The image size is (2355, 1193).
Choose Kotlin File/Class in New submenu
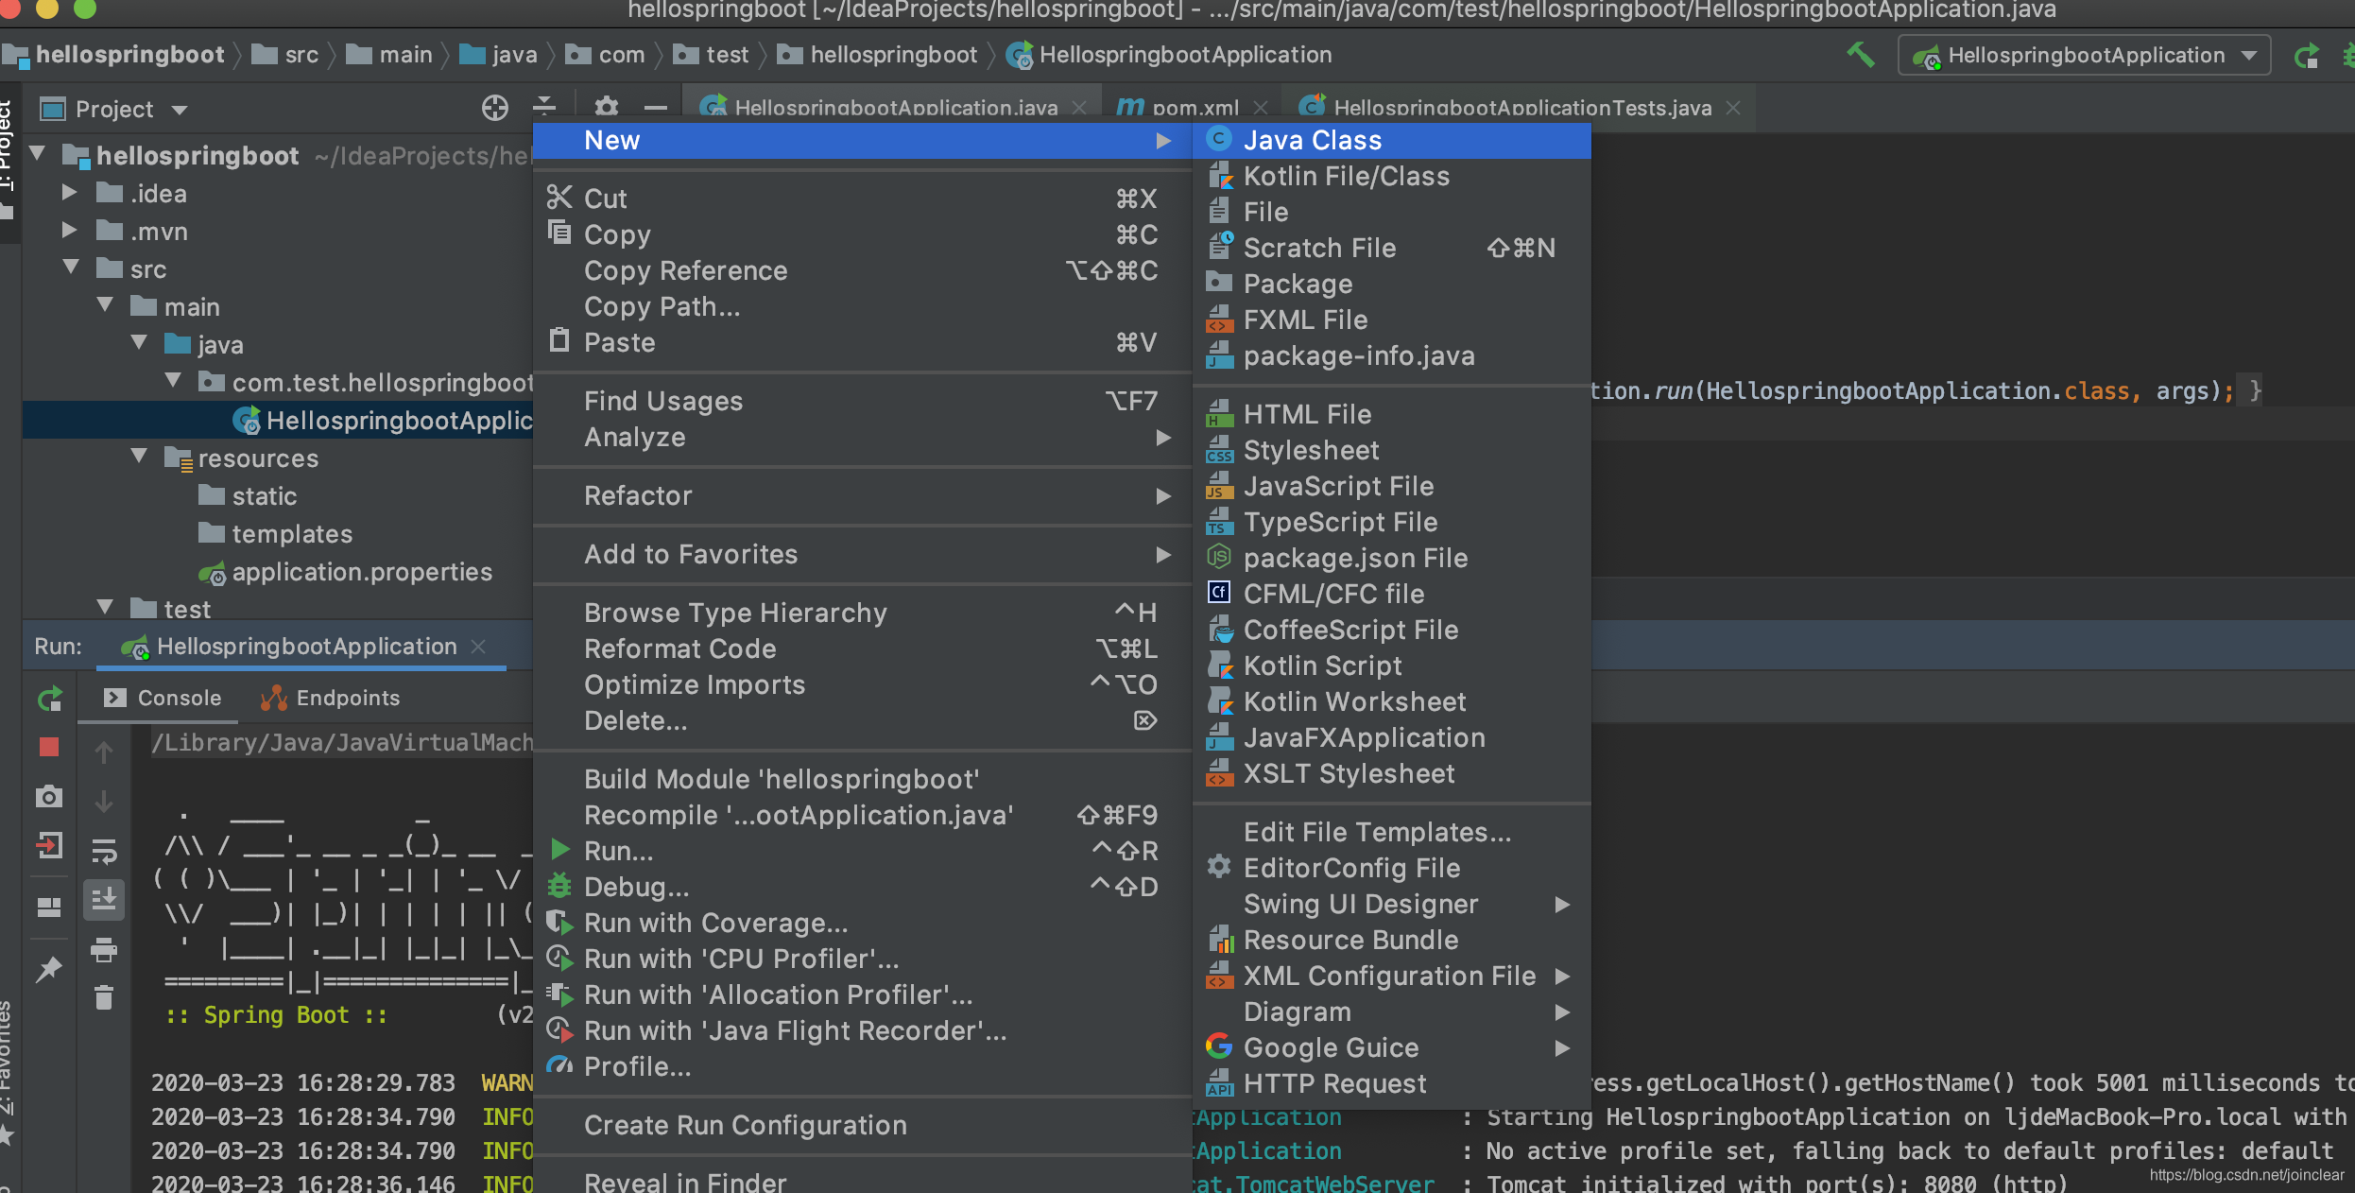[1392, 176]
